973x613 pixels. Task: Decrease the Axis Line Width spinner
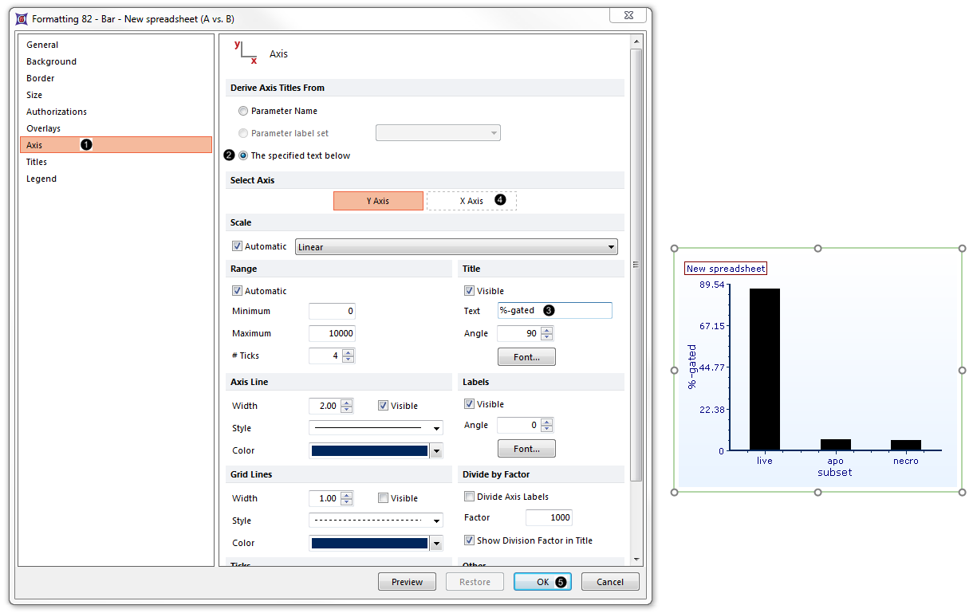(x=346, y=410)
